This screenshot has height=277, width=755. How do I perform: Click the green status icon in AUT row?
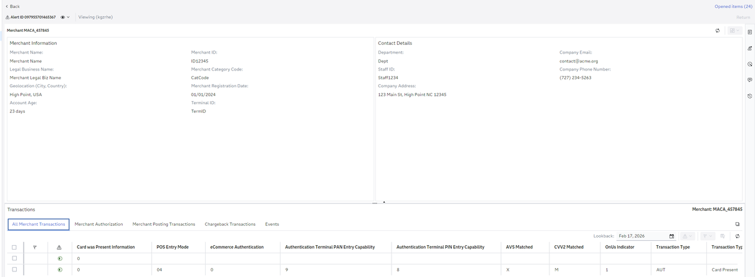click(x=59, y=270)
